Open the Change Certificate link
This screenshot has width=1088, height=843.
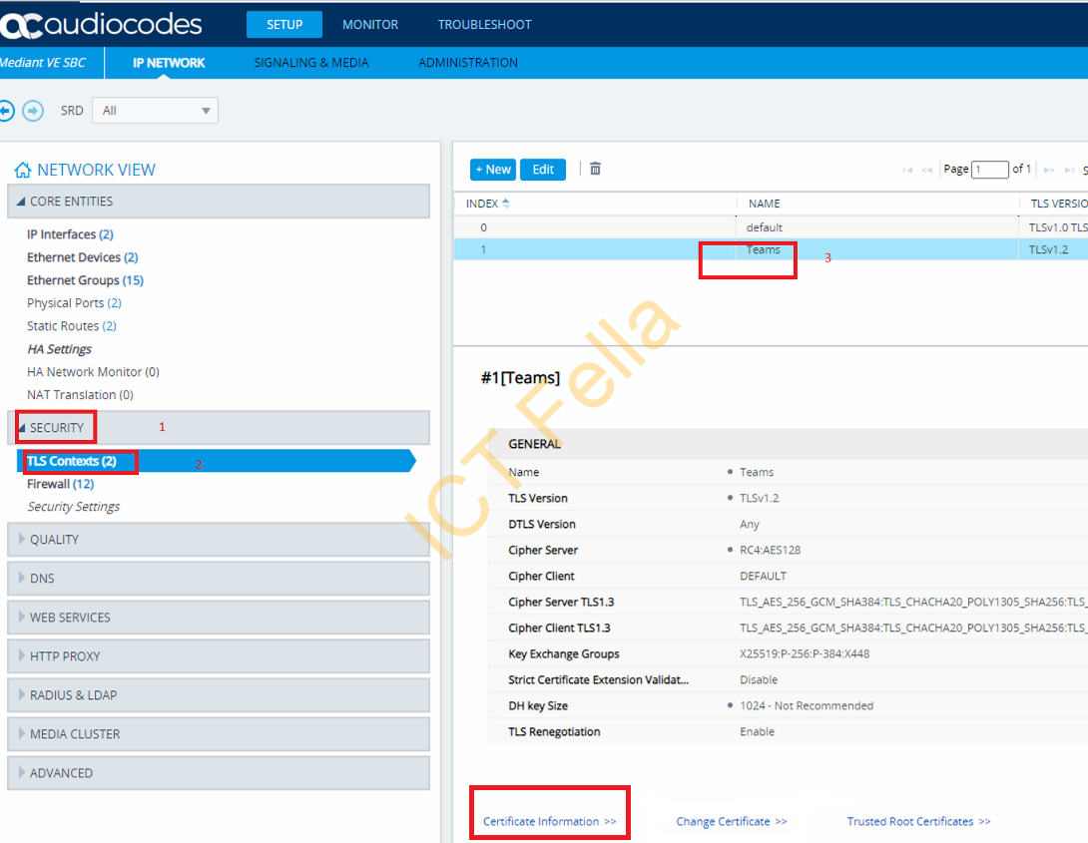[732, 820]
